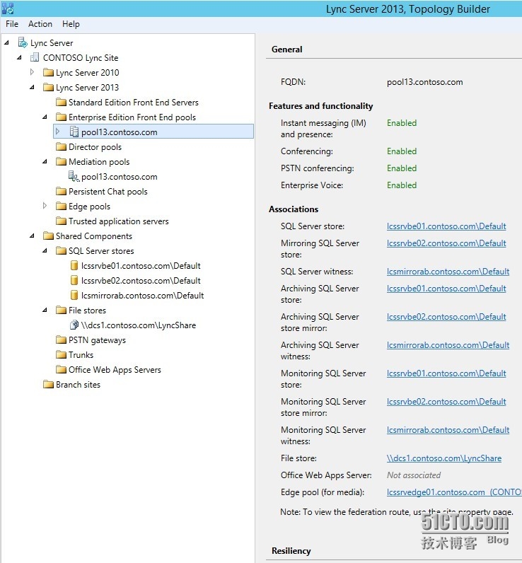The width and height of the screenshot is (522, 563).
Task: Click the lcssrvbe01 database cylinder icon
Action: pos(74,266)
